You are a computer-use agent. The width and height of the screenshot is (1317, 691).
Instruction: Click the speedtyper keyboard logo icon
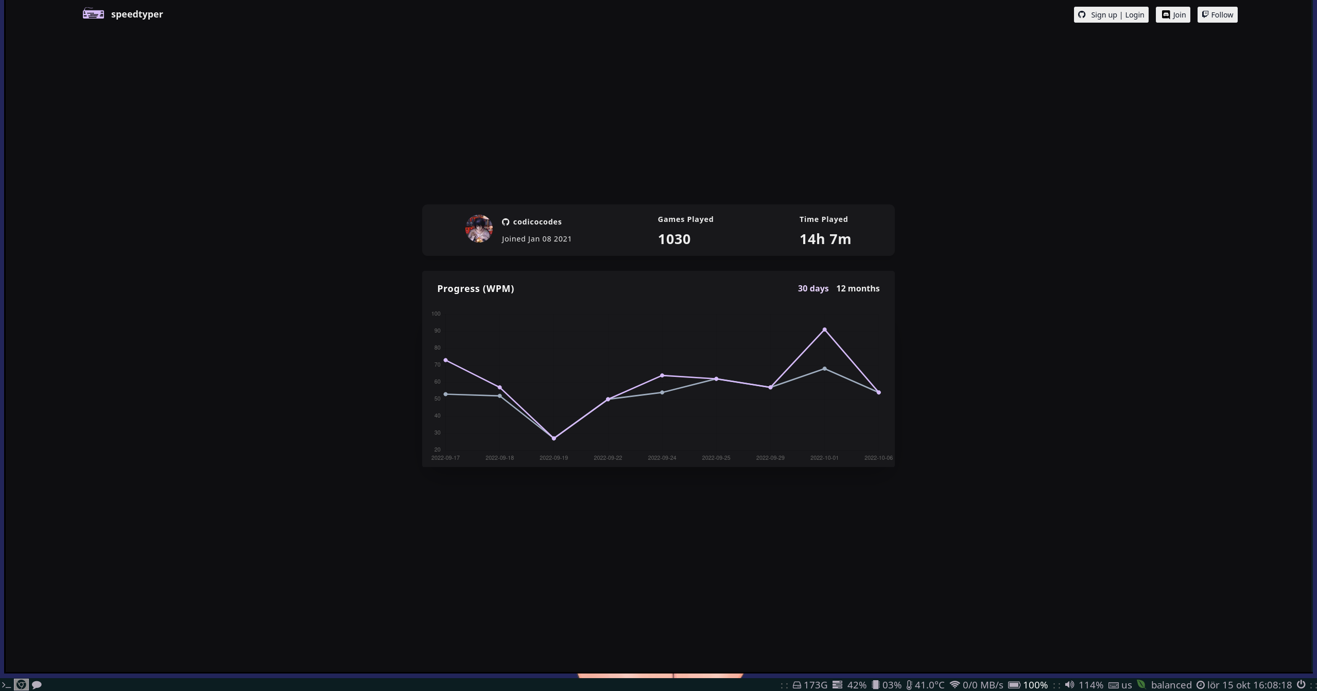(93, 14)
